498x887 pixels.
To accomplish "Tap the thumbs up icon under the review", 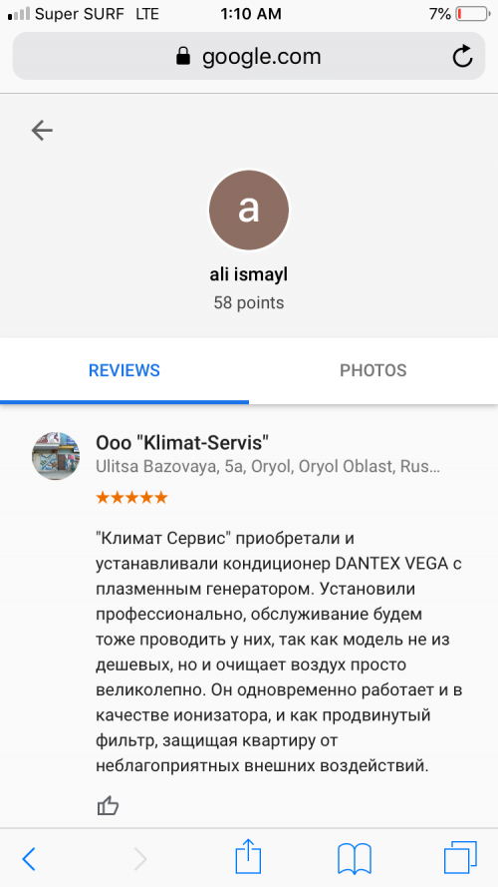I will [108, 805].
